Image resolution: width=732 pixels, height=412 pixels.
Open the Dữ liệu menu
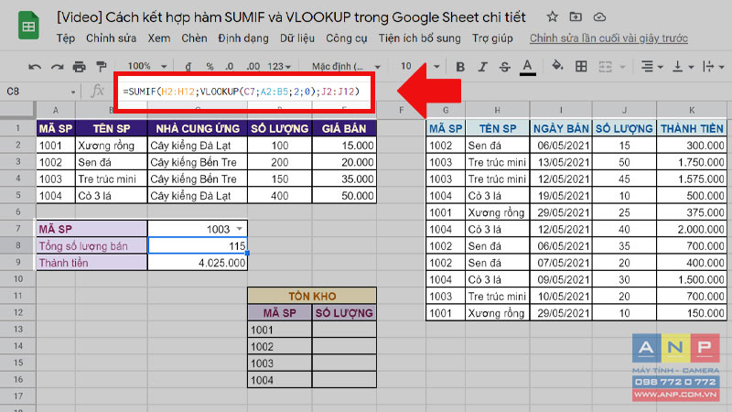[x=297, y=38]
